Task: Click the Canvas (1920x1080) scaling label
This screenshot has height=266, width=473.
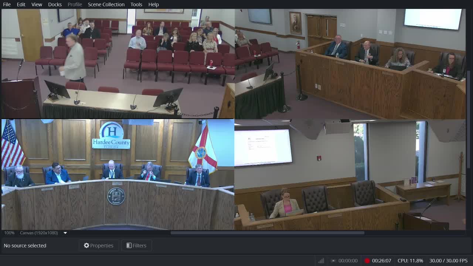Action: coord(39,233)
